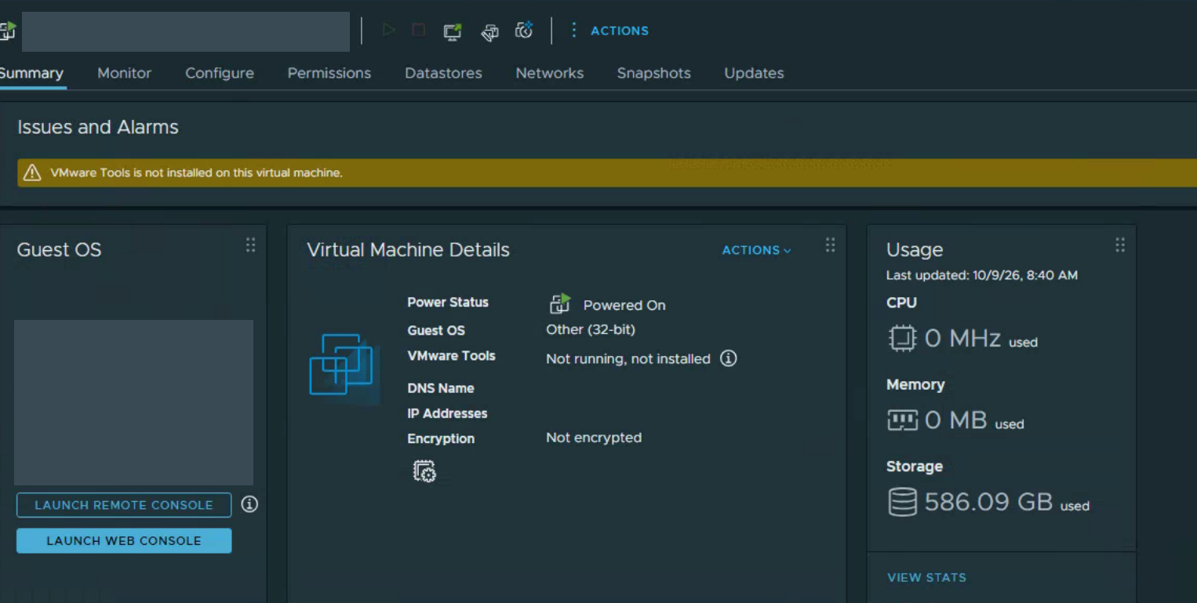Screen dimensions: 1197x603
Task: Click the Guest OS card drag handle
Action: (251, 245)
